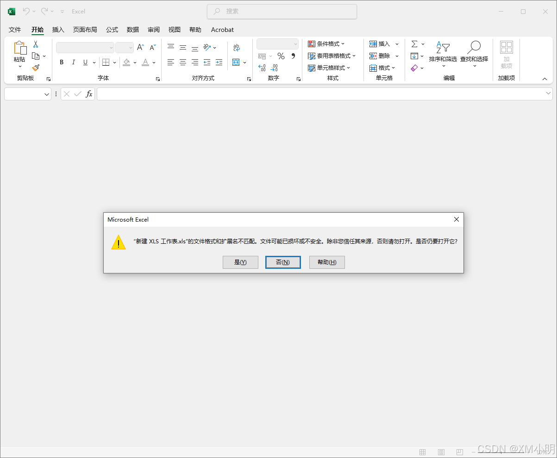This screenshot has height=458, width=557.
Task: Switch to the 审阅 (Review) tab
Action: tap(154, 30)
